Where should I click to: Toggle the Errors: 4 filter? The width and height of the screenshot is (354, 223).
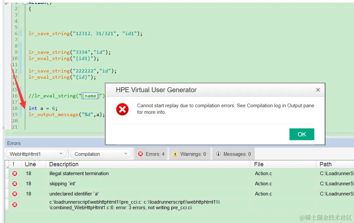pyautogui.click(x=151, y=154)
